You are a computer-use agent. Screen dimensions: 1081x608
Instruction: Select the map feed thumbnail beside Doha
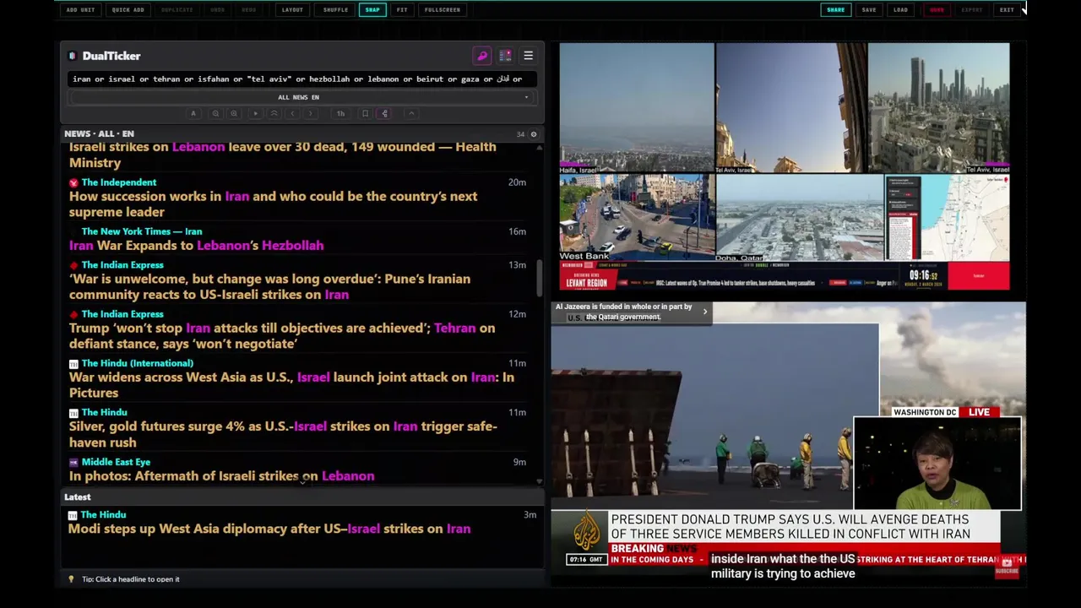point(947,218)
